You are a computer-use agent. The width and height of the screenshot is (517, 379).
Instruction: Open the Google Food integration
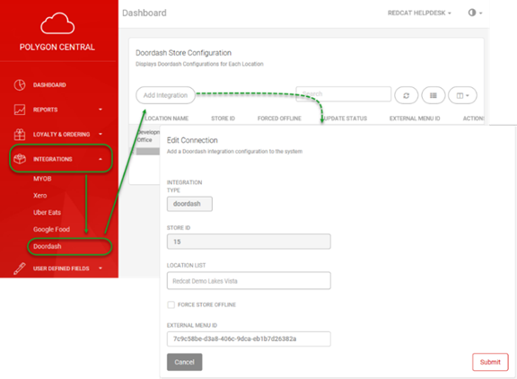51,229
